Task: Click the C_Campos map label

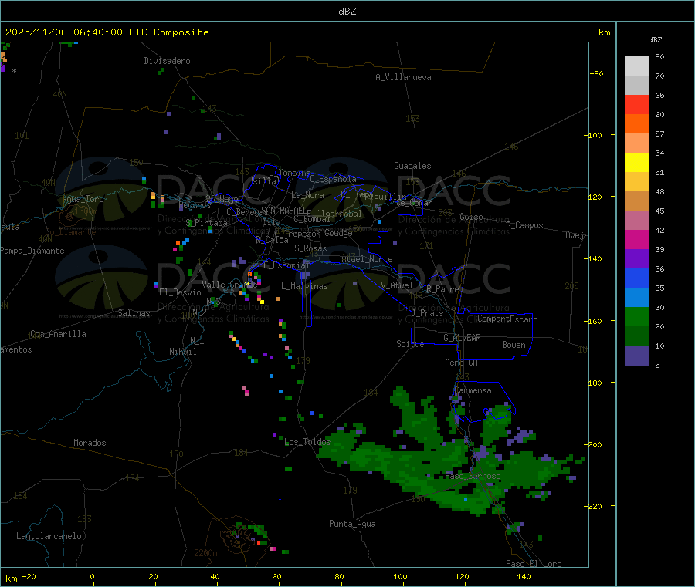Action: coord(524,225)
